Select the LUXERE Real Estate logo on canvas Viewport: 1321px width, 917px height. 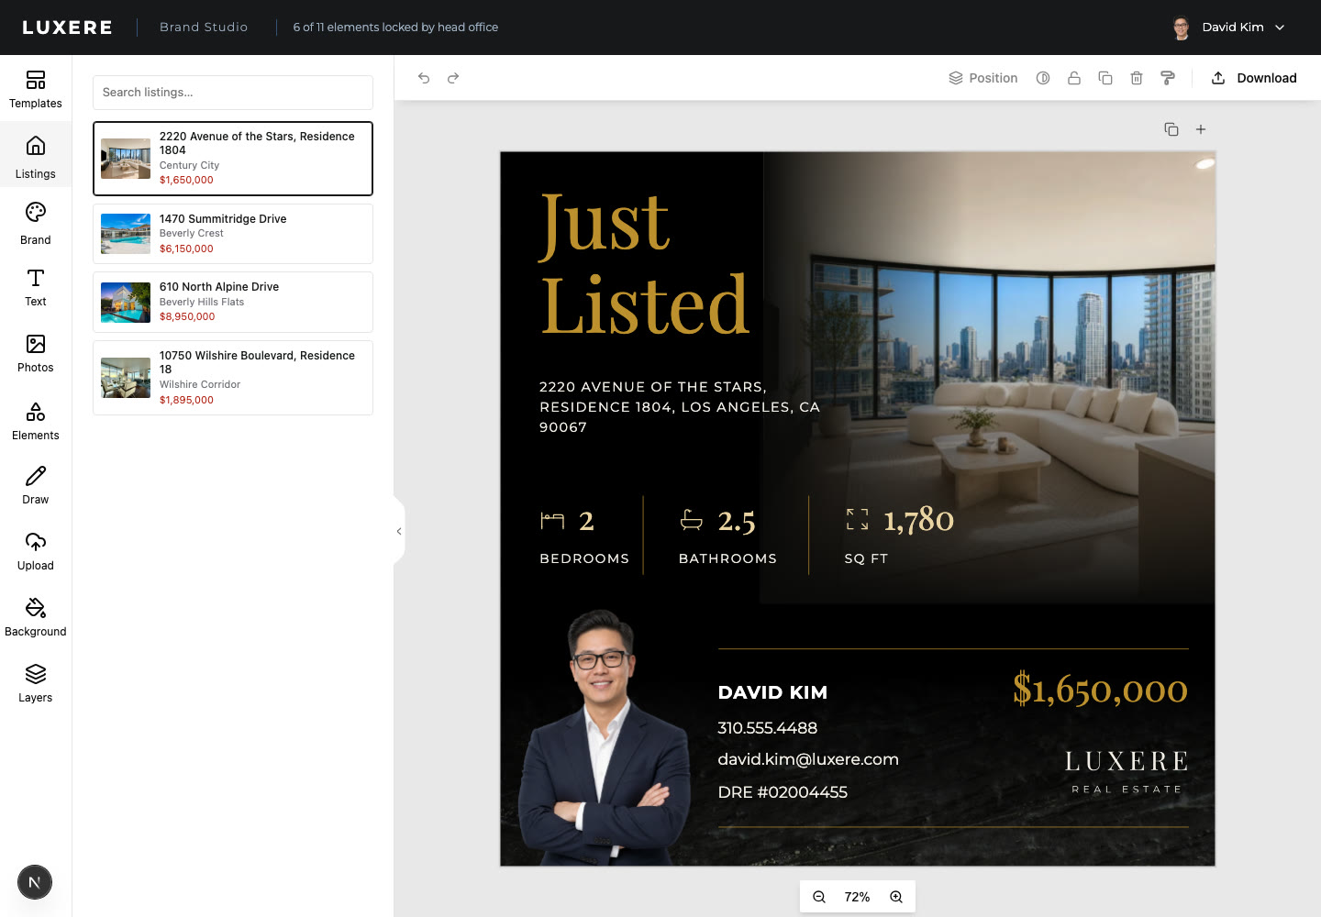(1127, 772)
